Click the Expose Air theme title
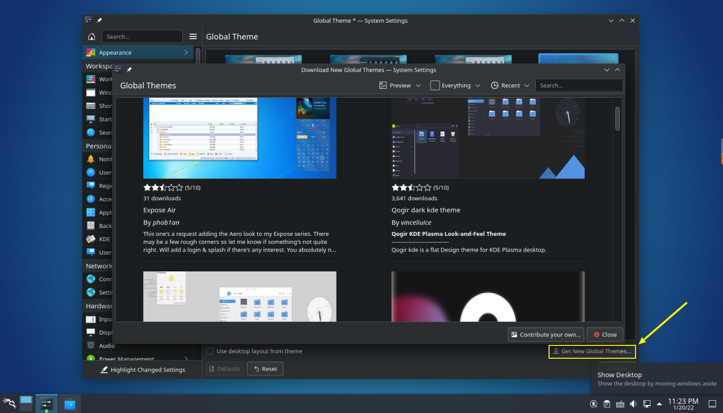 pos(160,210)
